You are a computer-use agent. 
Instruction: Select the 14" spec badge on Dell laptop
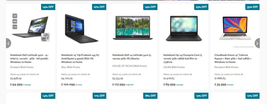(15, 16)
